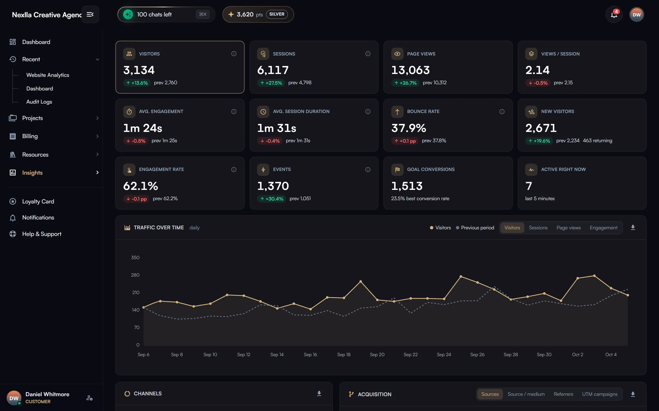Image resolution: width=659 pixels, height=411 pixels.
Task: Open the DW profile avatar in top right
Action: (636, 15)
